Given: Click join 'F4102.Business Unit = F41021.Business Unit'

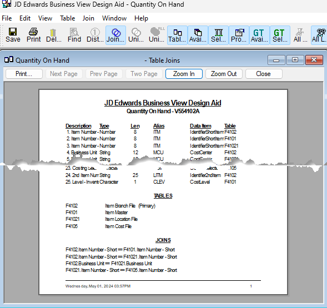Looking at the screenshot, I should point(109,264).
